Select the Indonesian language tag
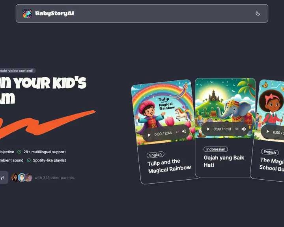 (216, 149)
